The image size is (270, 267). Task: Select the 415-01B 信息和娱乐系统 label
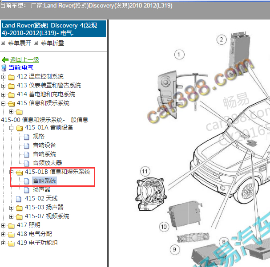click(57, 172)
